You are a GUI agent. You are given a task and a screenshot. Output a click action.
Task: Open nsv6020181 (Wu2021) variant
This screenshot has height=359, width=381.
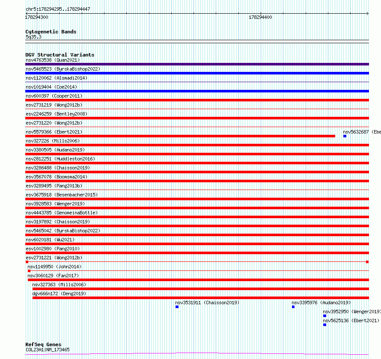coord(50,240)
